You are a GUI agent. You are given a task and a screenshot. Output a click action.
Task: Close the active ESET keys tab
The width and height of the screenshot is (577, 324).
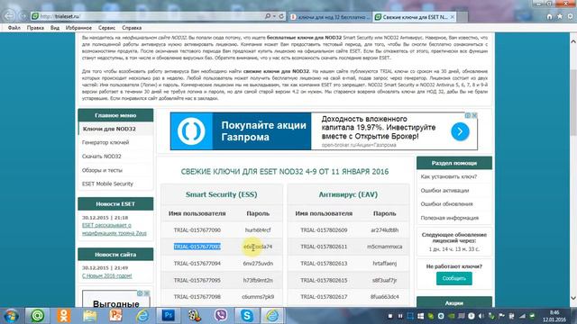point(453,17)
